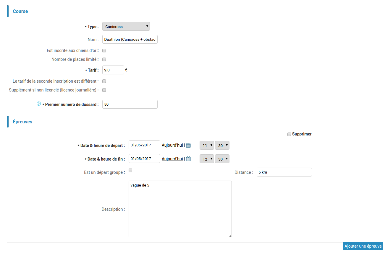The image size is (385, 255).
Task: Check the Supprimer checkbox
Action: (x=289, y=134)
